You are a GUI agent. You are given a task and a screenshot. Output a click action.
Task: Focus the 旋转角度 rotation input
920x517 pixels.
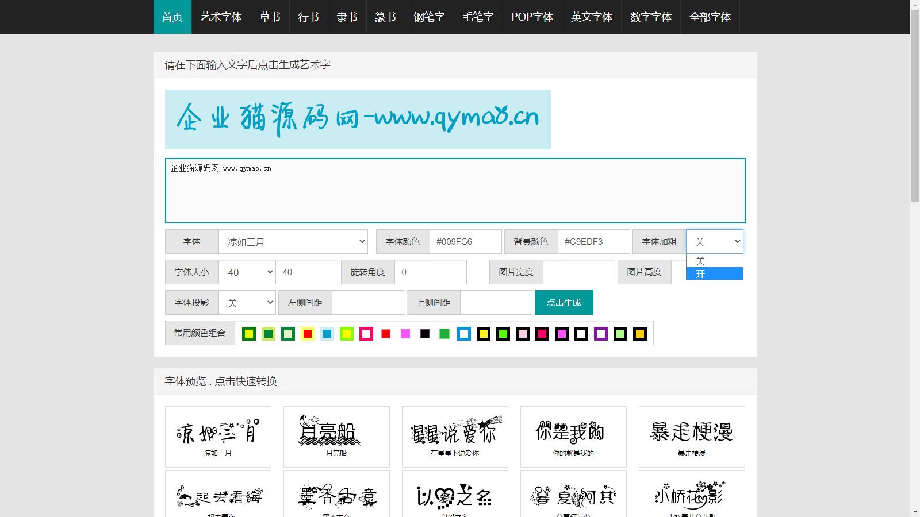[x=430, y=272]
